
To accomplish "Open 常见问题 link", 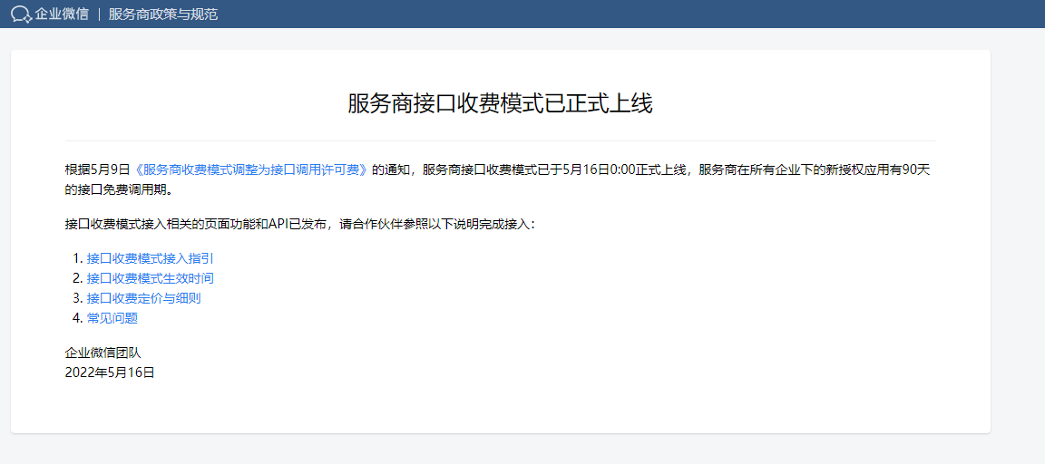I will click(112, 318).
